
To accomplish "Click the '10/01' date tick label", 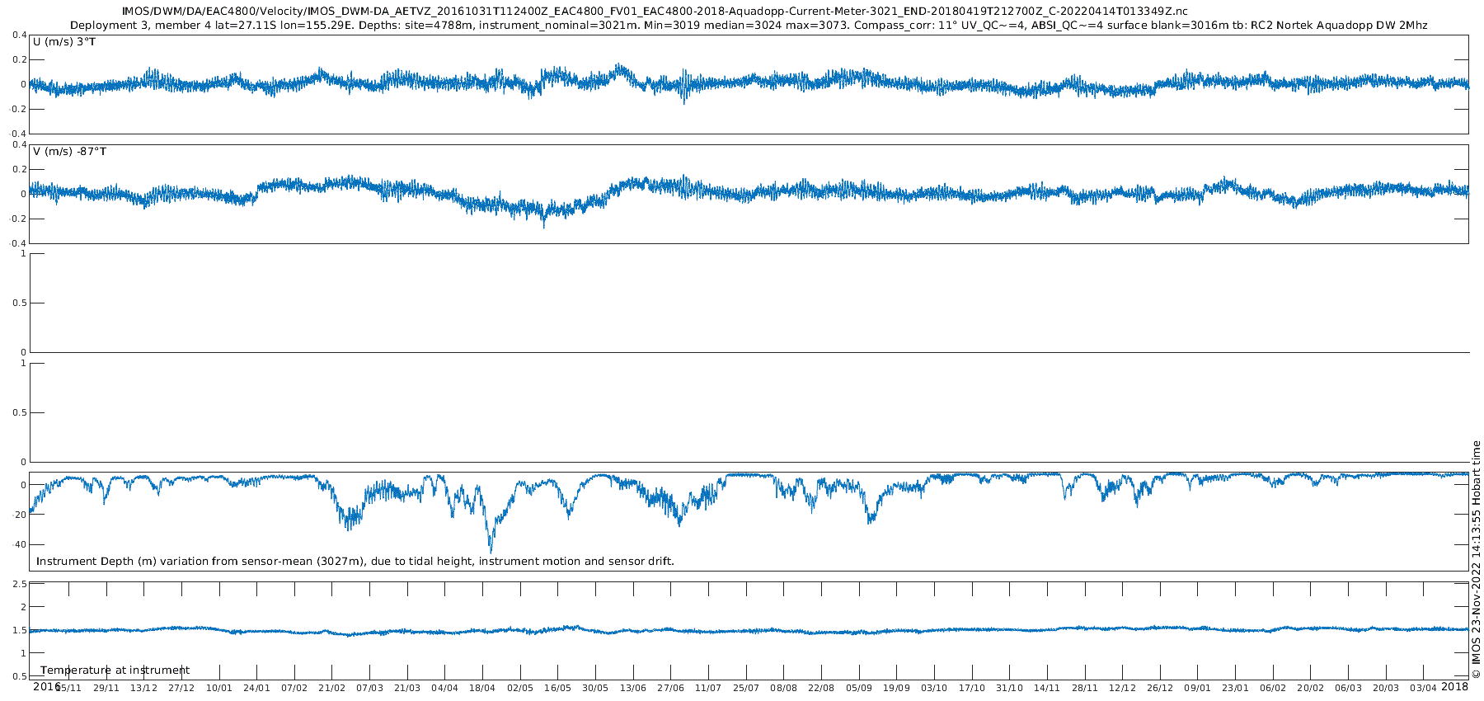I will click(x=219, y=688).
